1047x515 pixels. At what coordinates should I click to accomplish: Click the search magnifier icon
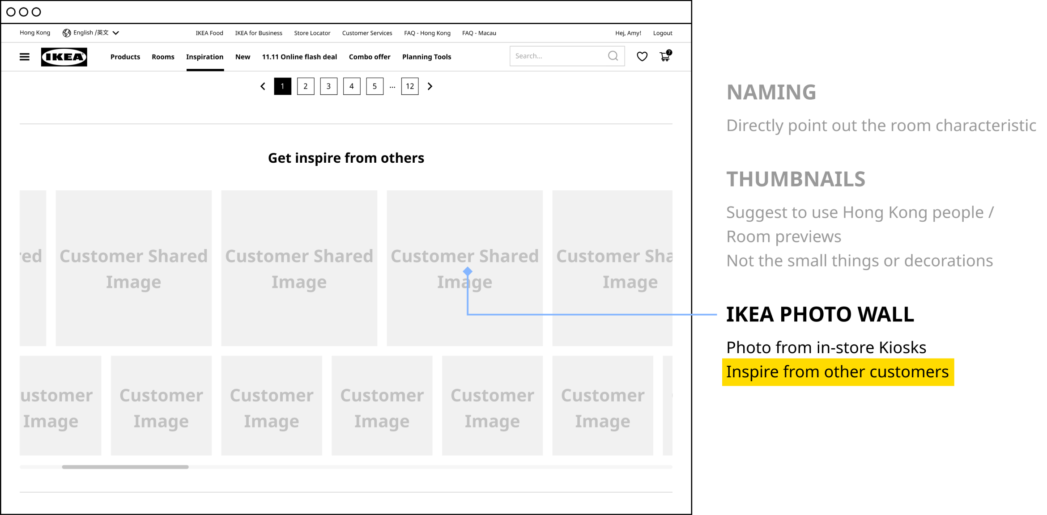(613, 56)
